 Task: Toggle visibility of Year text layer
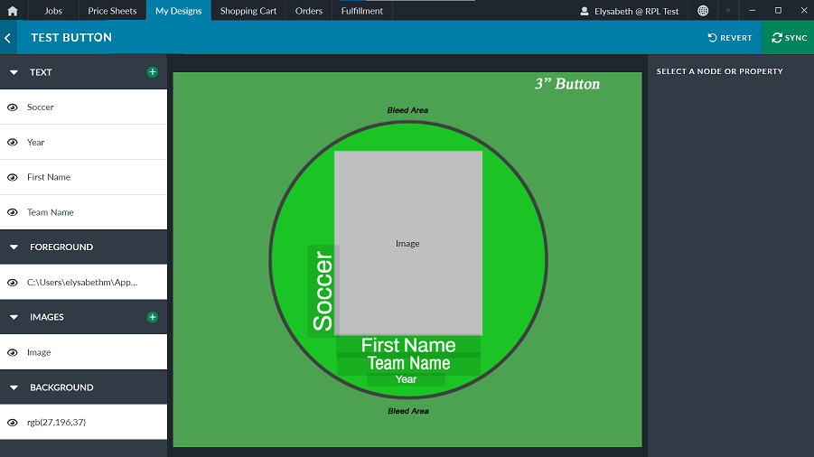pos(13,143)
